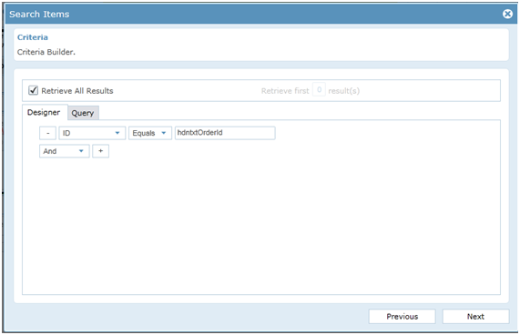
Task: Open the ID field dropdown
Action: (92, 133)
